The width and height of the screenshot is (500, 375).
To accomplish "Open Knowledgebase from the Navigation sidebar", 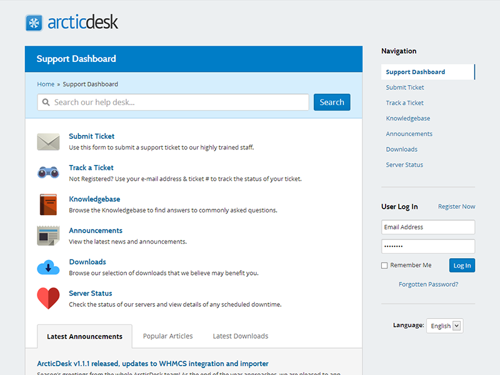I will coord(408,118).
